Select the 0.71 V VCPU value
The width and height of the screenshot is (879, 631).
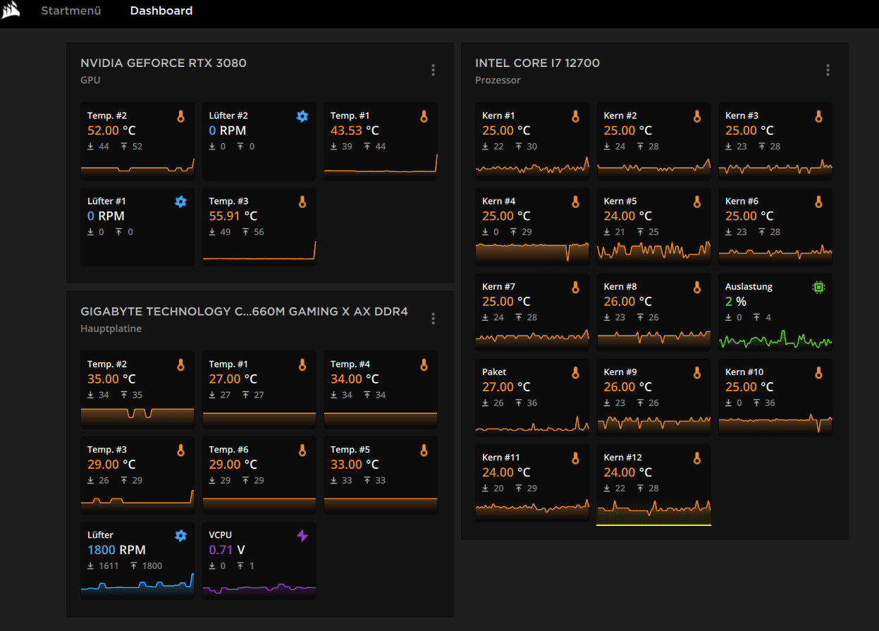coord(227,550)
